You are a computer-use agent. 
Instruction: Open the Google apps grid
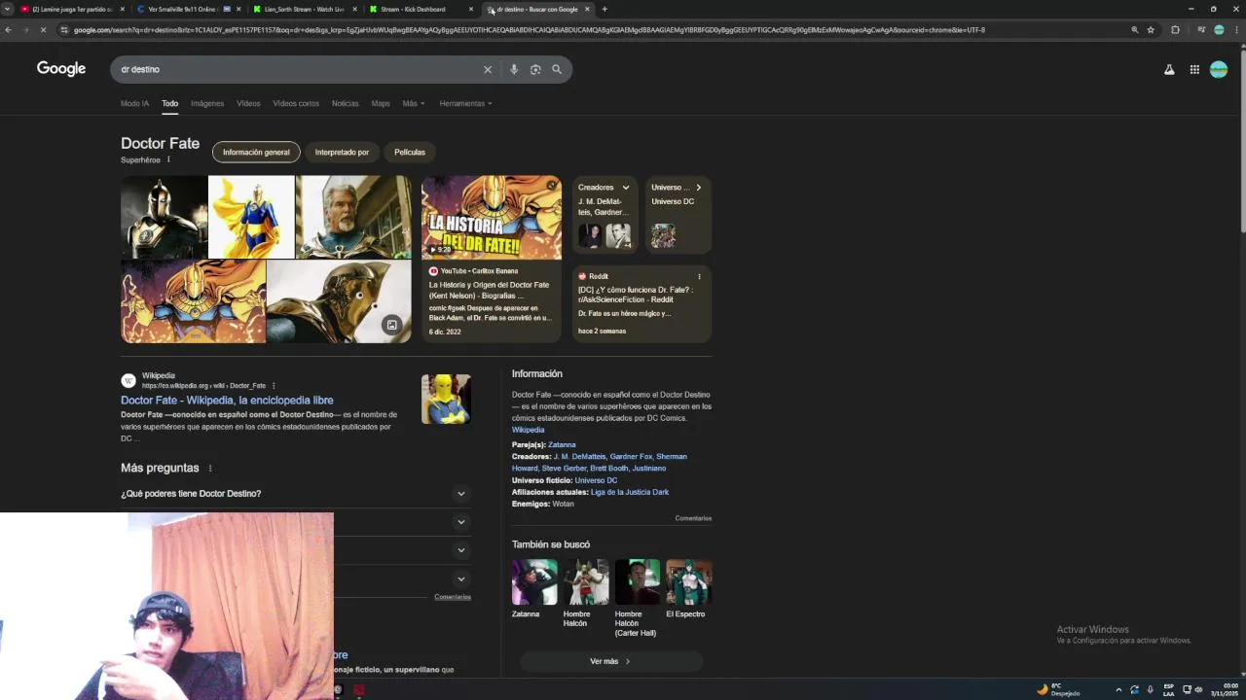click(1194, 70)
